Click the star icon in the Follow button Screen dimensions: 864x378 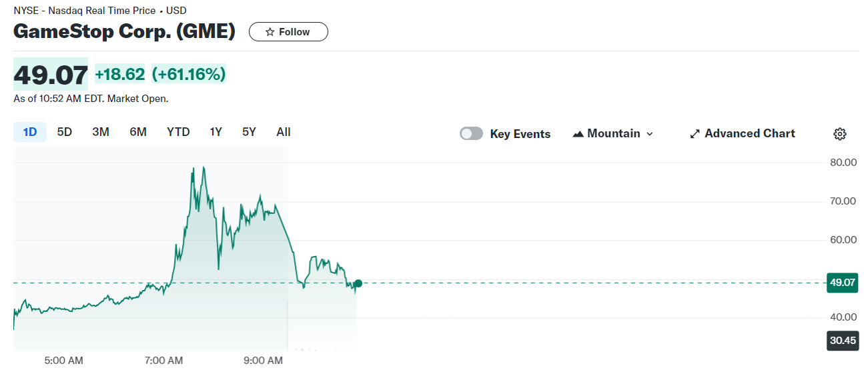click(x=270, y=32)
